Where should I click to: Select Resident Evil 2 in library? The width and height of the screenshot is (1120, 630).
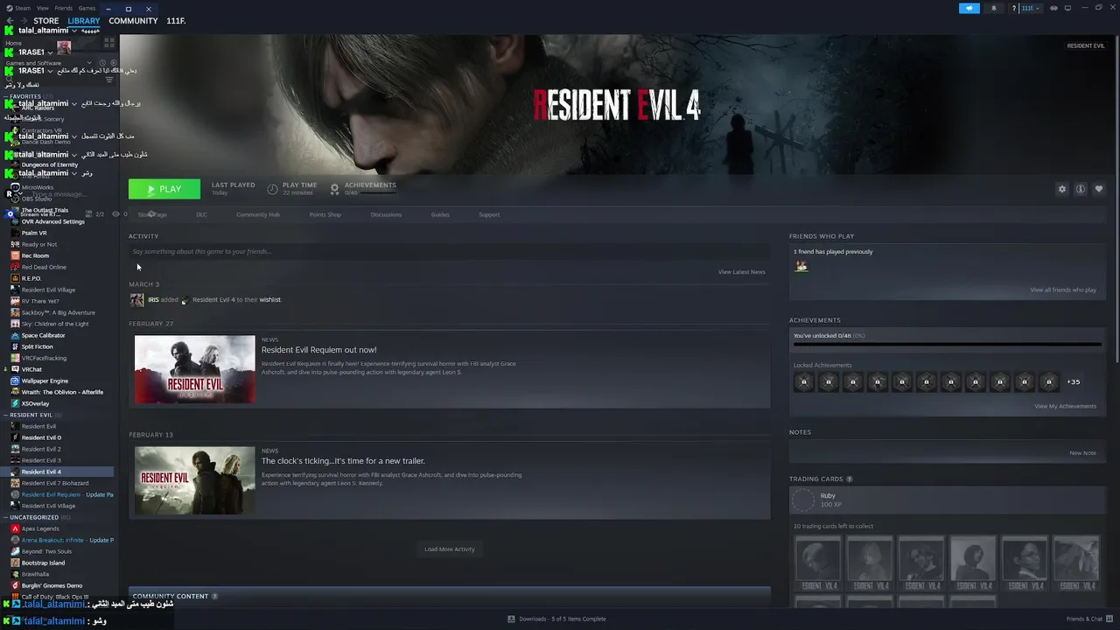[x=41, y=449]
